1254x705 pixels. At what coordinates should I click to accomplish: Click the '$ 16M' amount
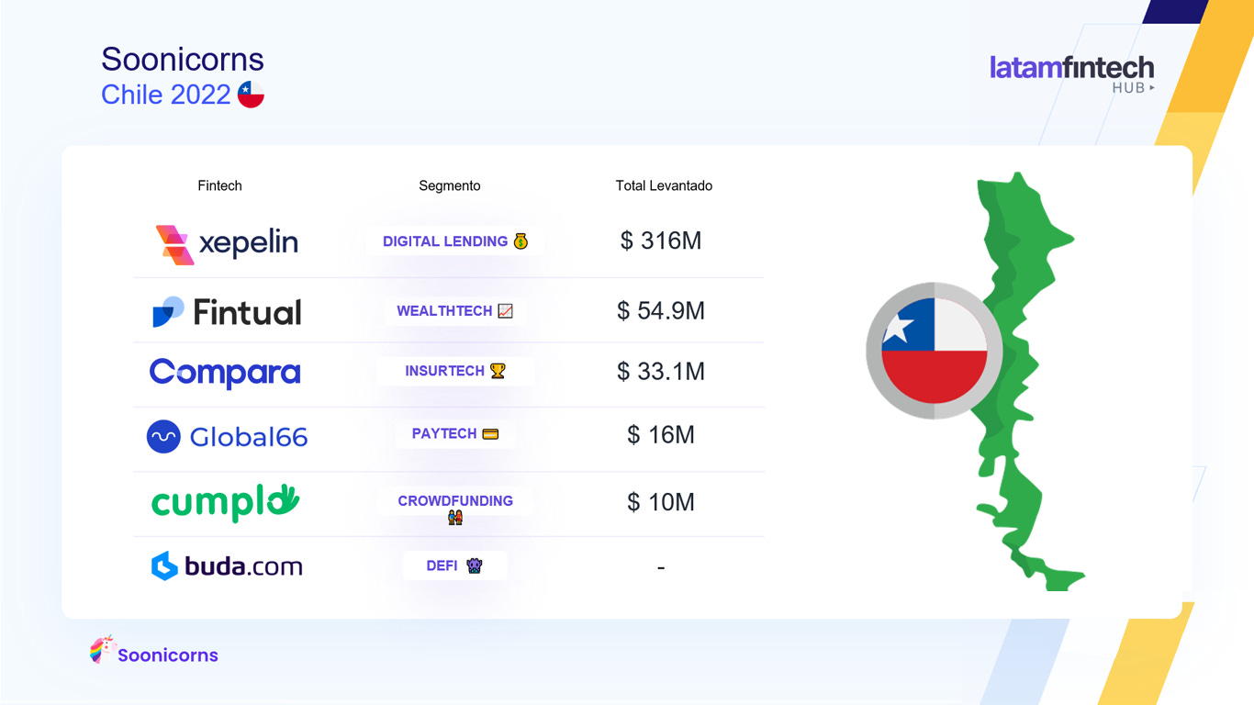pos(661,434)
